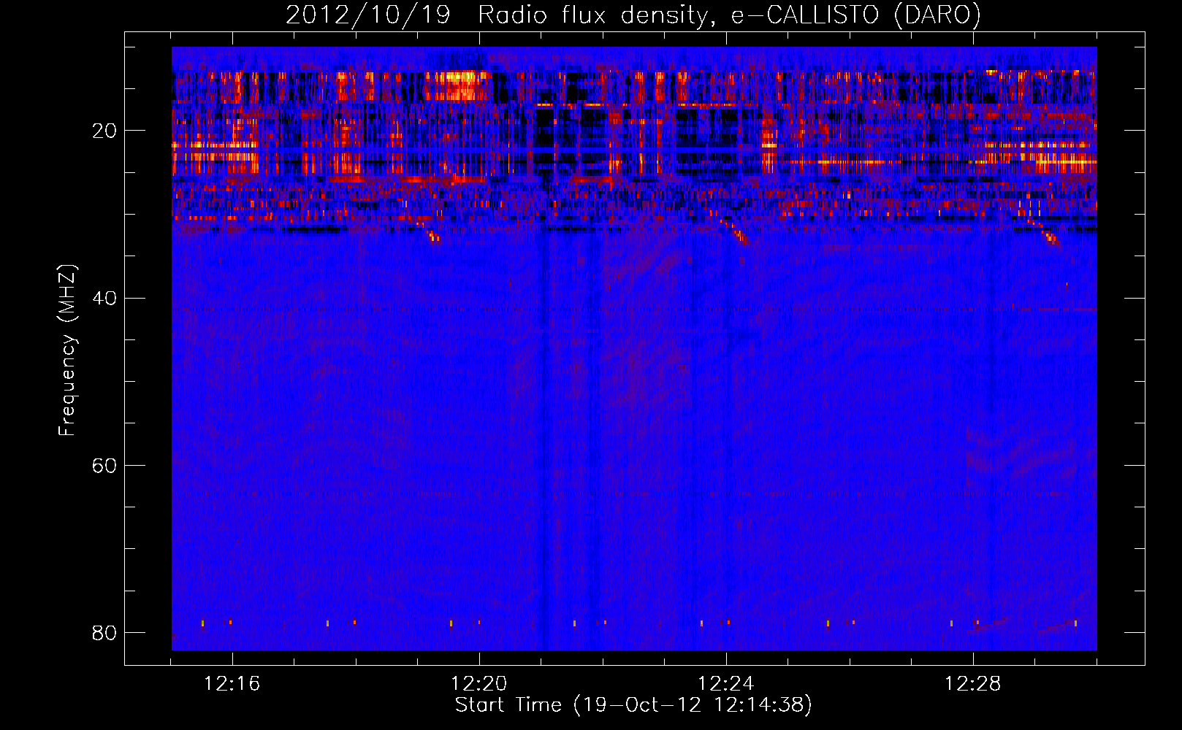This screenshot has height=730, width=1182.
Task: Click the 'Frequency (MHZ)' axis label
Action: [x=66, y=350]
